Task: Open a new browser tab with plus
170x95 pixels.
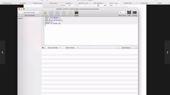Action: click(x=168, y=3)
